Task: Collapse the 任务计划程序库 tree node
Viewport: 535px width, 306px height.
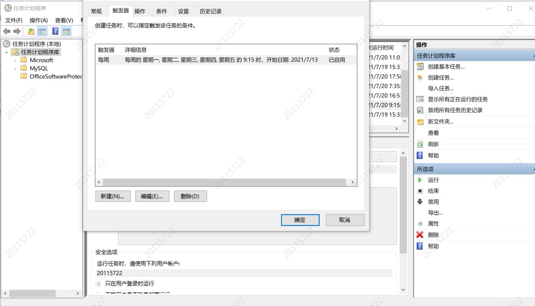Action: click(x=7, y=52)
